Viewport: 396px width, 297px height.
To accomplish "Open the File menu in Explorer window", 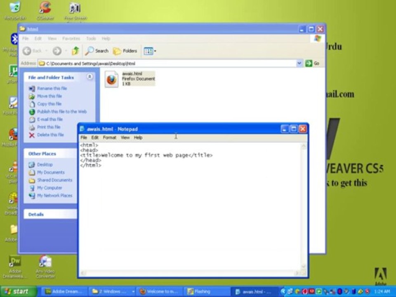I will [25, 38].
